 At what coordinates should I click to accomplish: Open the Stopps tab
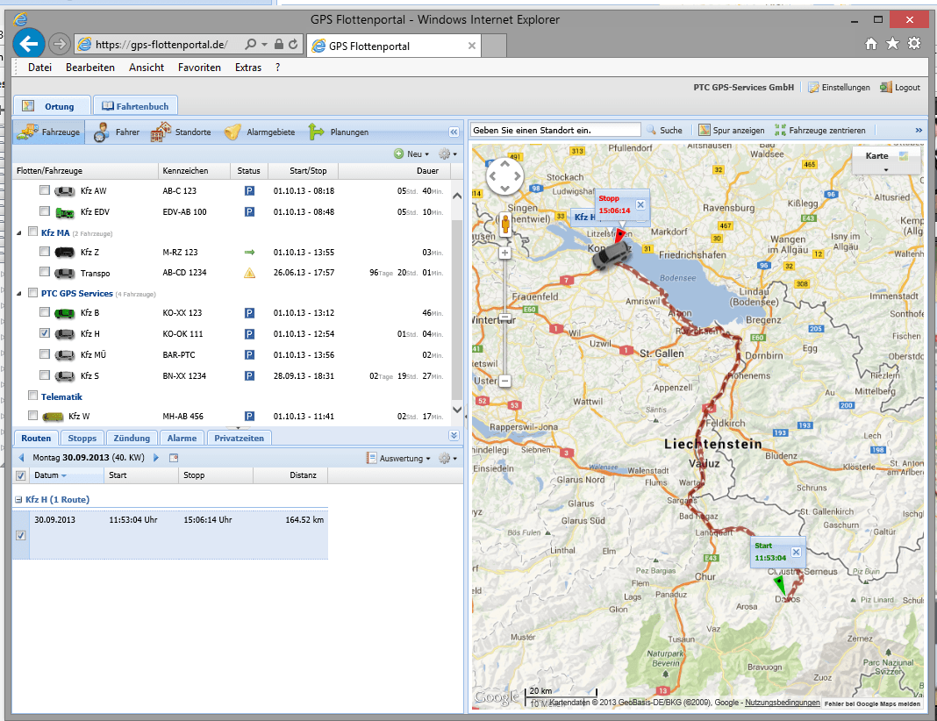click(x=82, y=438)
